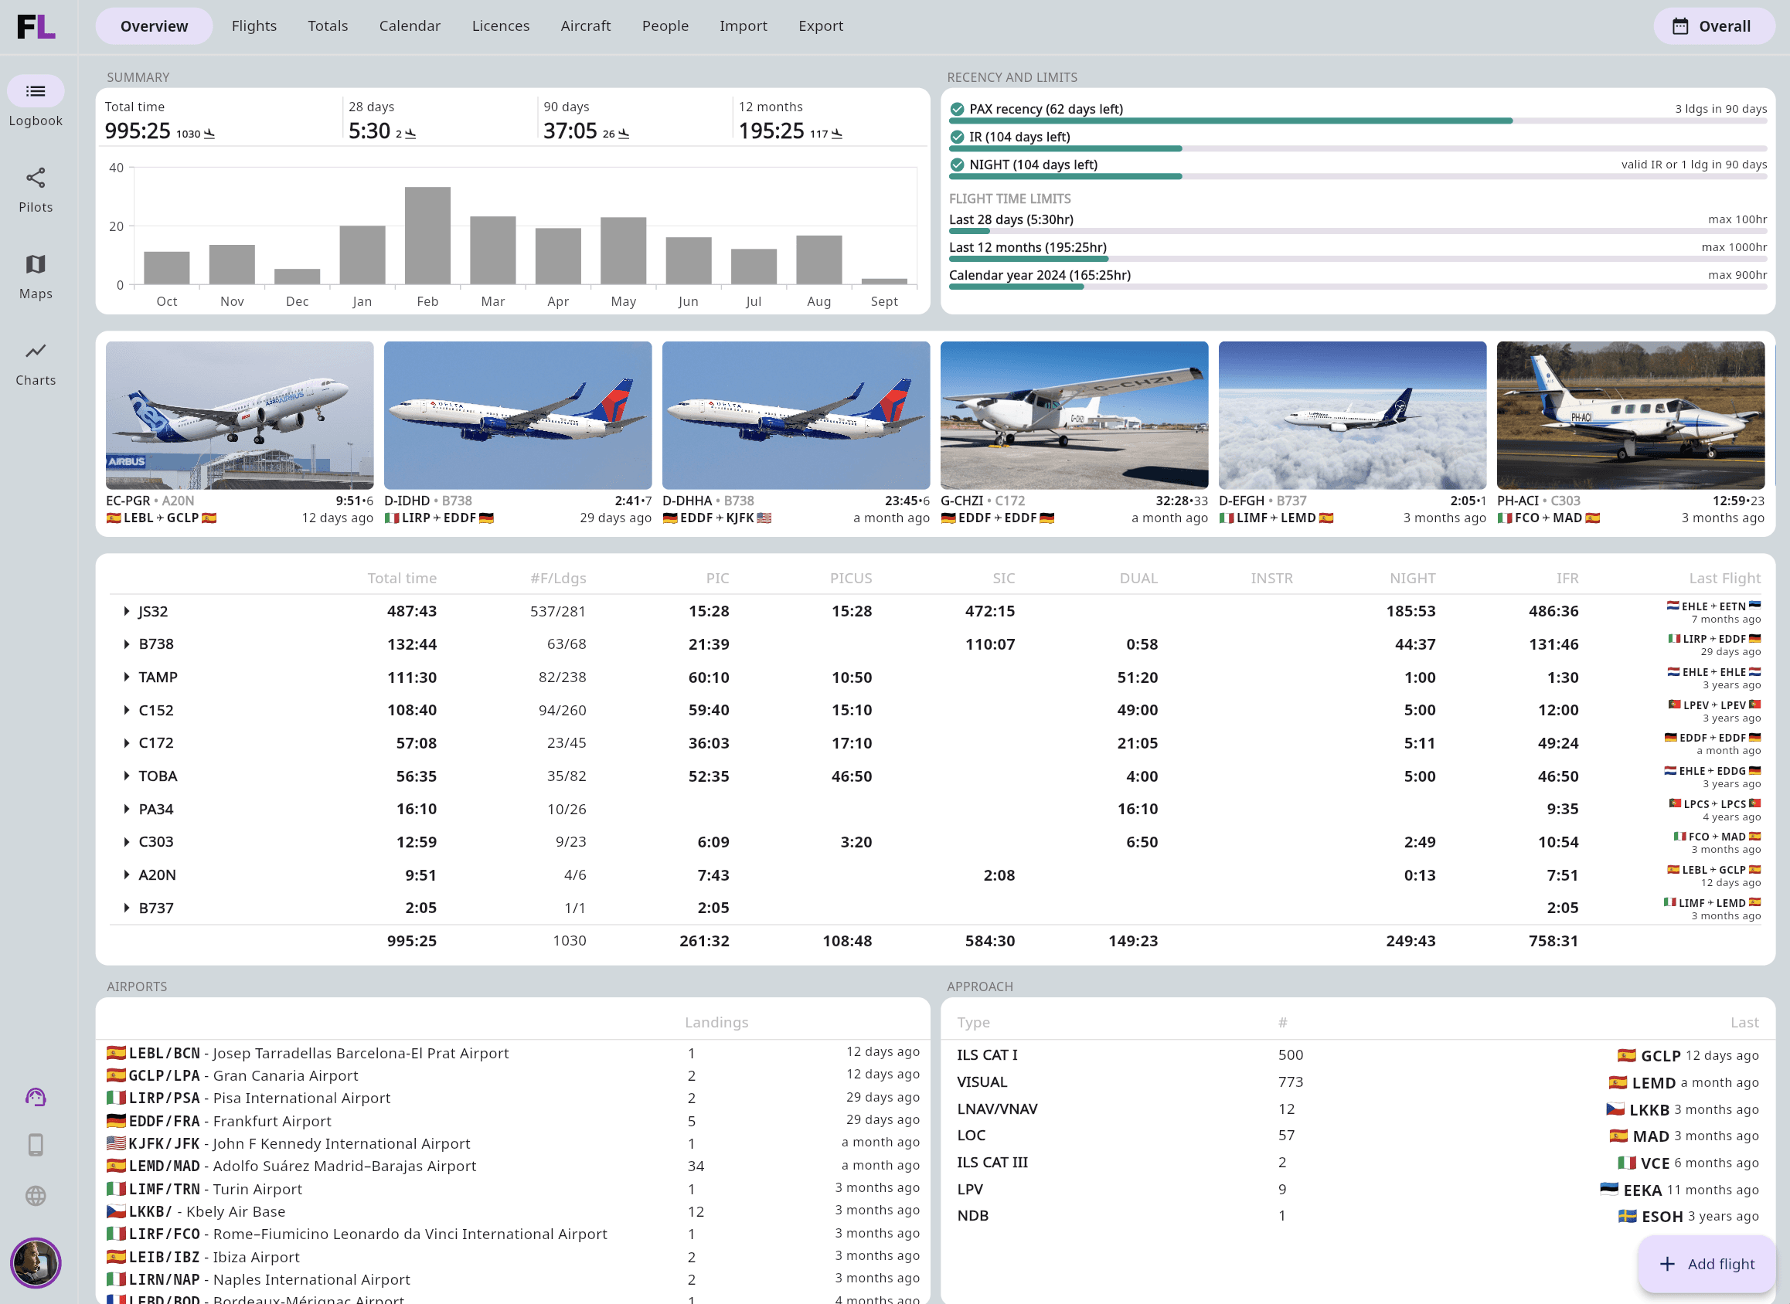Open the D-DHHA B738 flight photo
Screen dimensions: 1790x1304
point(796,415)
